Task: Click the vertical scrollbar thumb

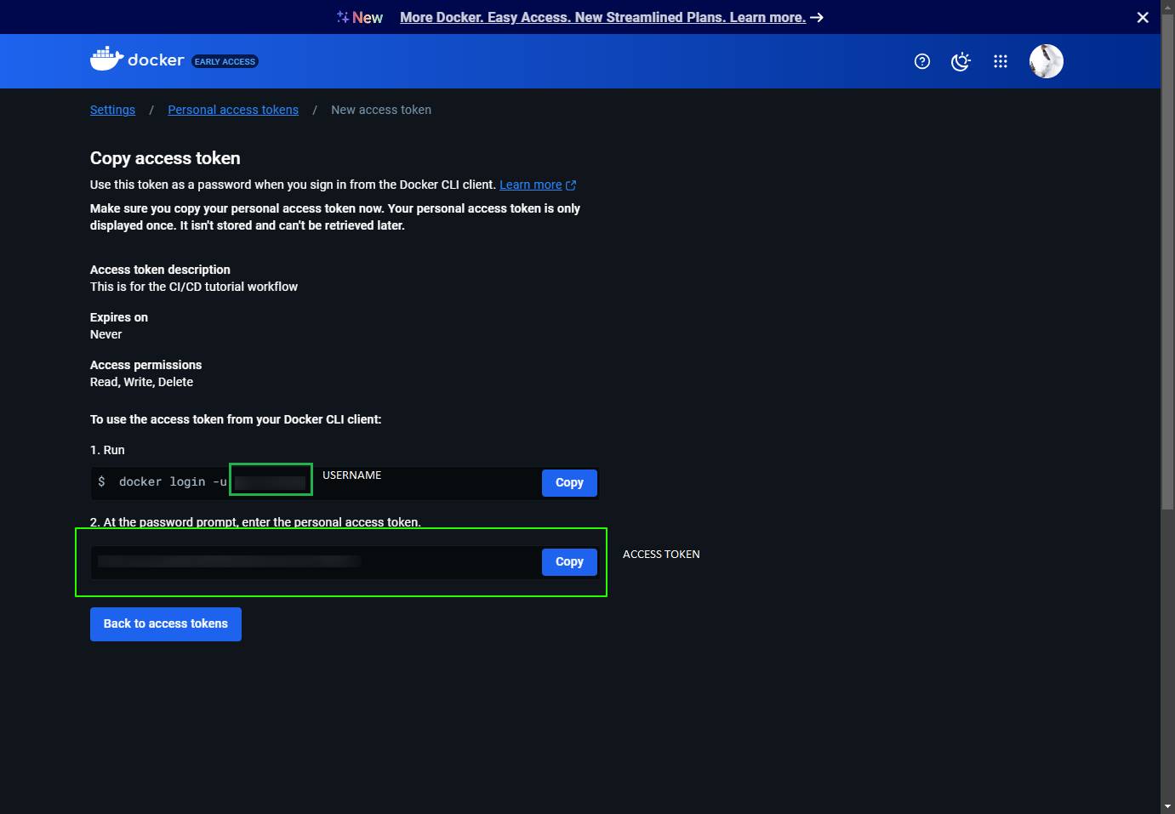Action: (x=1167, y=262)
